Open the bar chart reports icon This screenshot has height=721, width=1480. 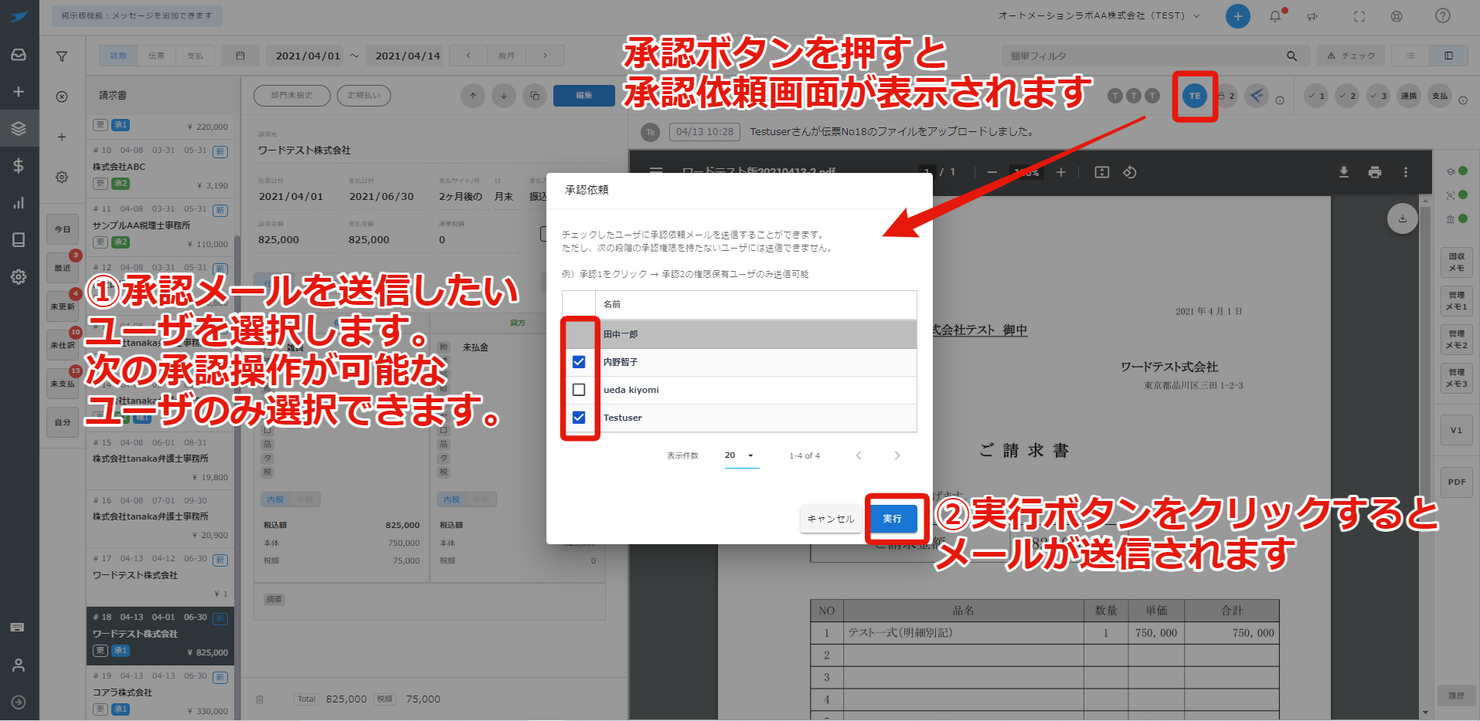tap(19, 203)
